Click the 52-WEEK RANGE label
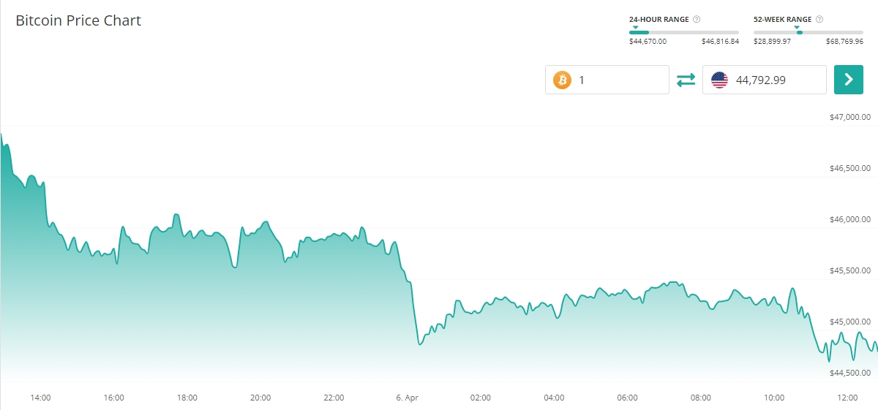This screenshot has height=410, width=878. pyautogui.click(x=782, y=19)
